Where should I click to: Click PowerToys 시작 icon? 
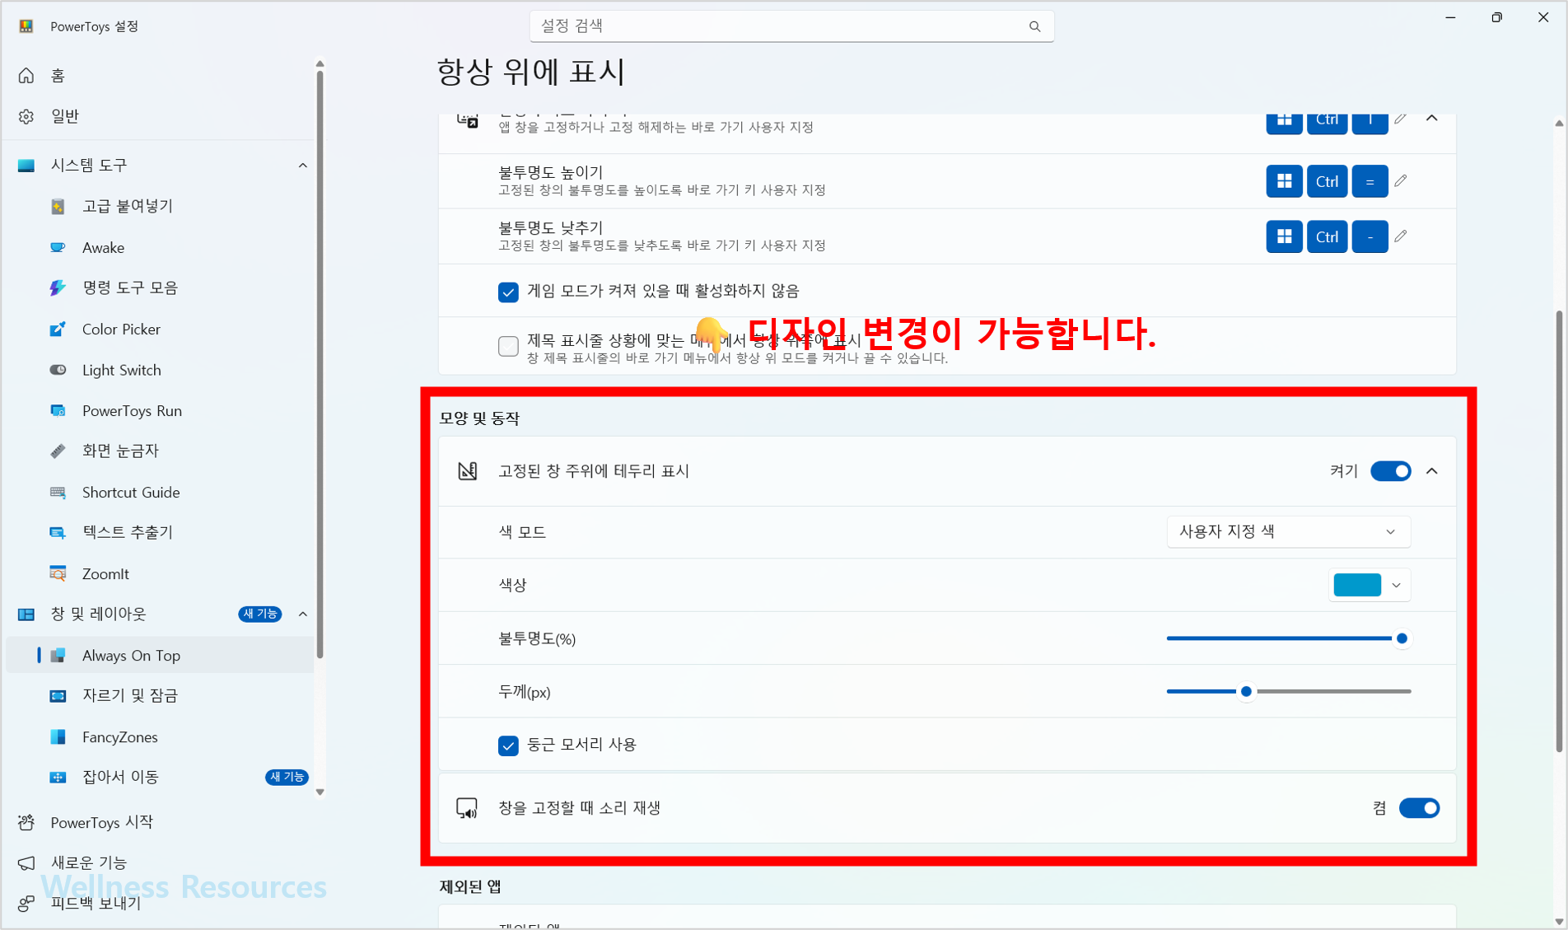26,822
